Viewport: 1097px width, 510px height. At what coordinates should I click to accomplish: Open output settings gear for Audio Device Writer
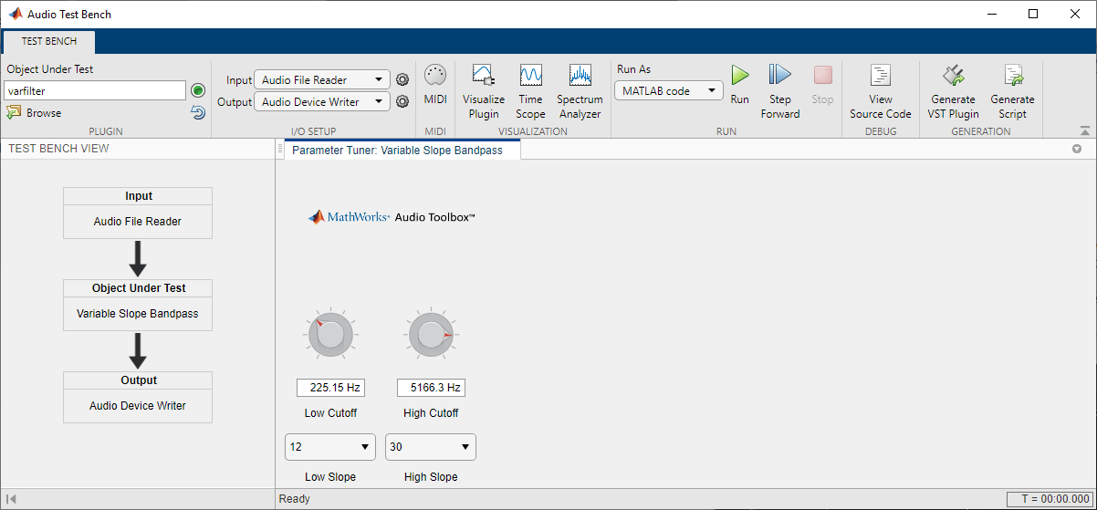click(x=402, y=102)
